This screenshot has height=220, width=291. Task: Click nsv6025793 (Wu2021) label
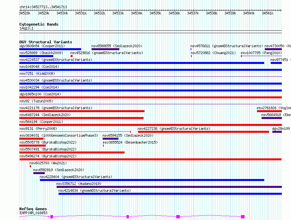click(48, 163)
